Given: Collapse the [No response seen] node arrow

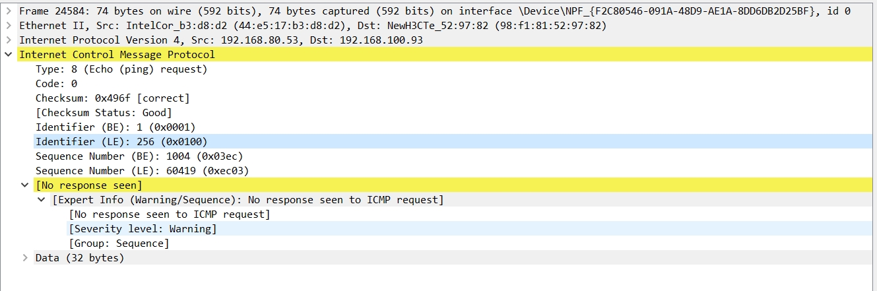Looking at the screenshot, I should (24, 185).
